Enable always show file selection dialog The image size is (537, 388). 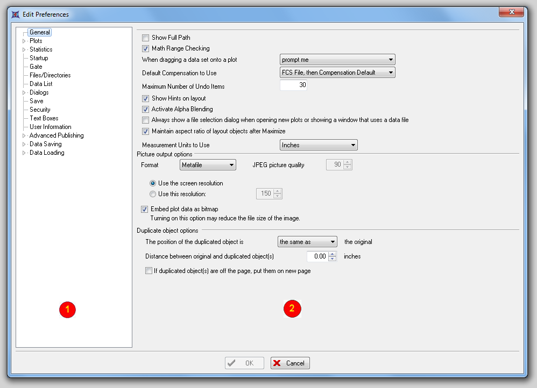click(x=146, y=120)
